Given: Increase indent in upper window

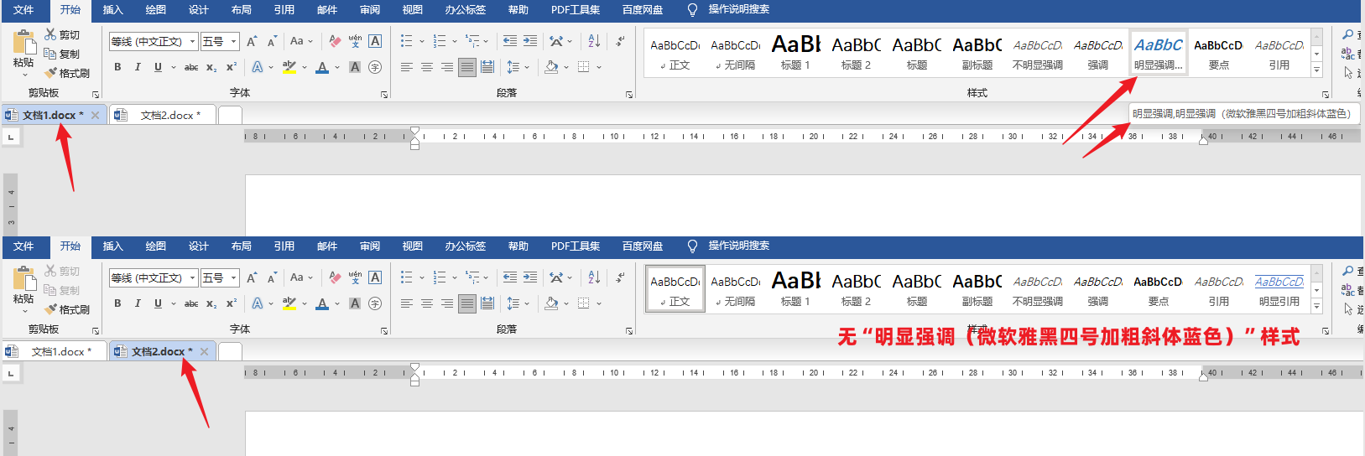Looking at the screenshot, I should click(530, 41).
